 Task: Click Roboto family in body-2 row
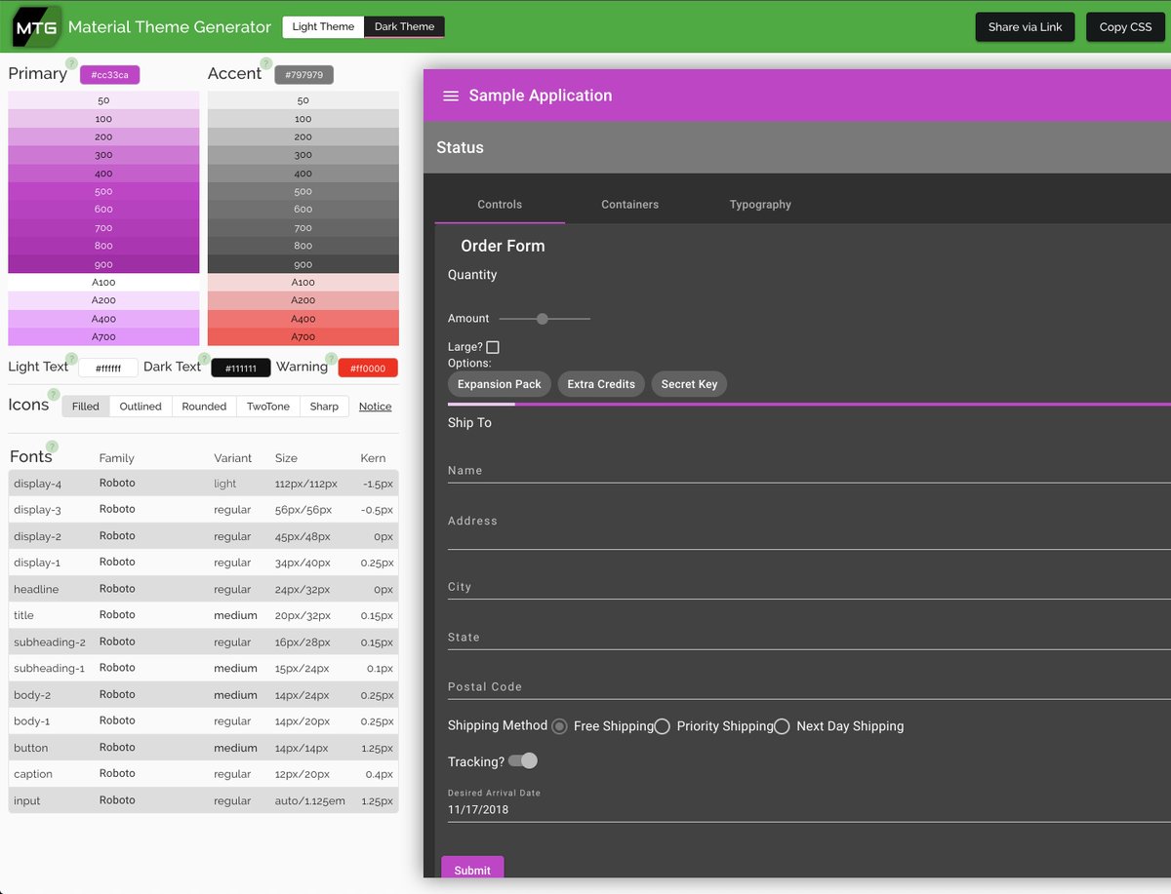click(117, 694)
